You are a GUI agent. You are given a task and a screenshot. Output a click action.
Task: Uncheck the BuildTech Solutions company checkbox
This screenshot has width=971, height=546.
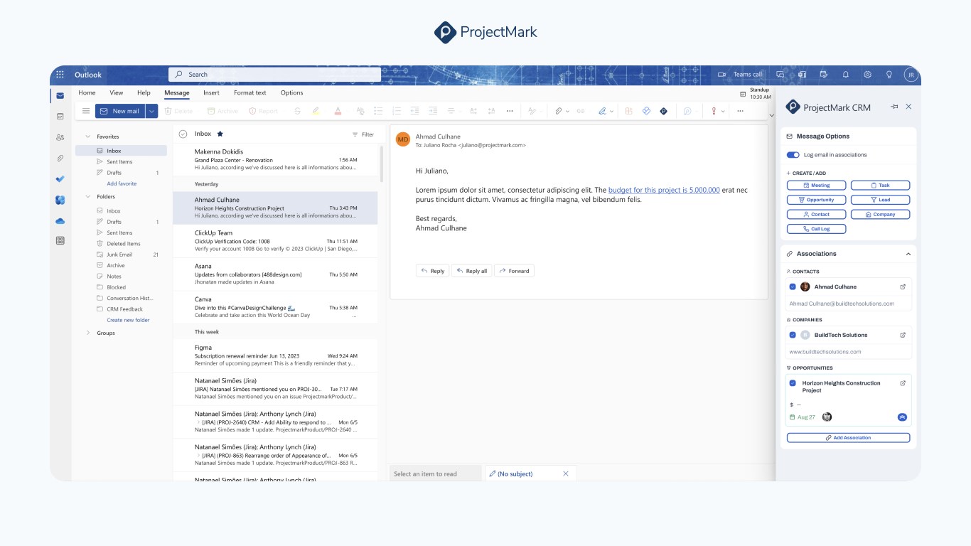[x=793, y=335]
